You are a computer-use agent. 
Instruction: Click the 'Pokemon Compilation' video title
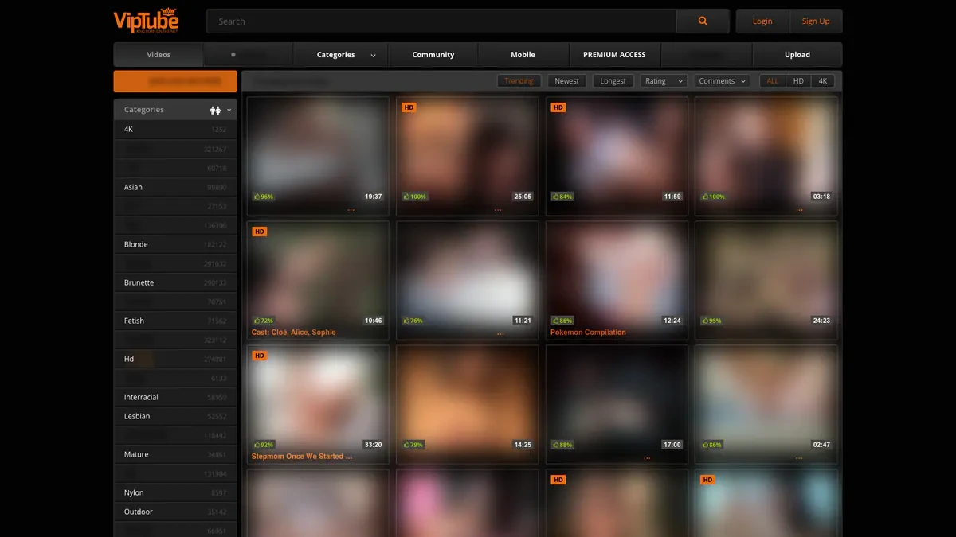(588, 333)
